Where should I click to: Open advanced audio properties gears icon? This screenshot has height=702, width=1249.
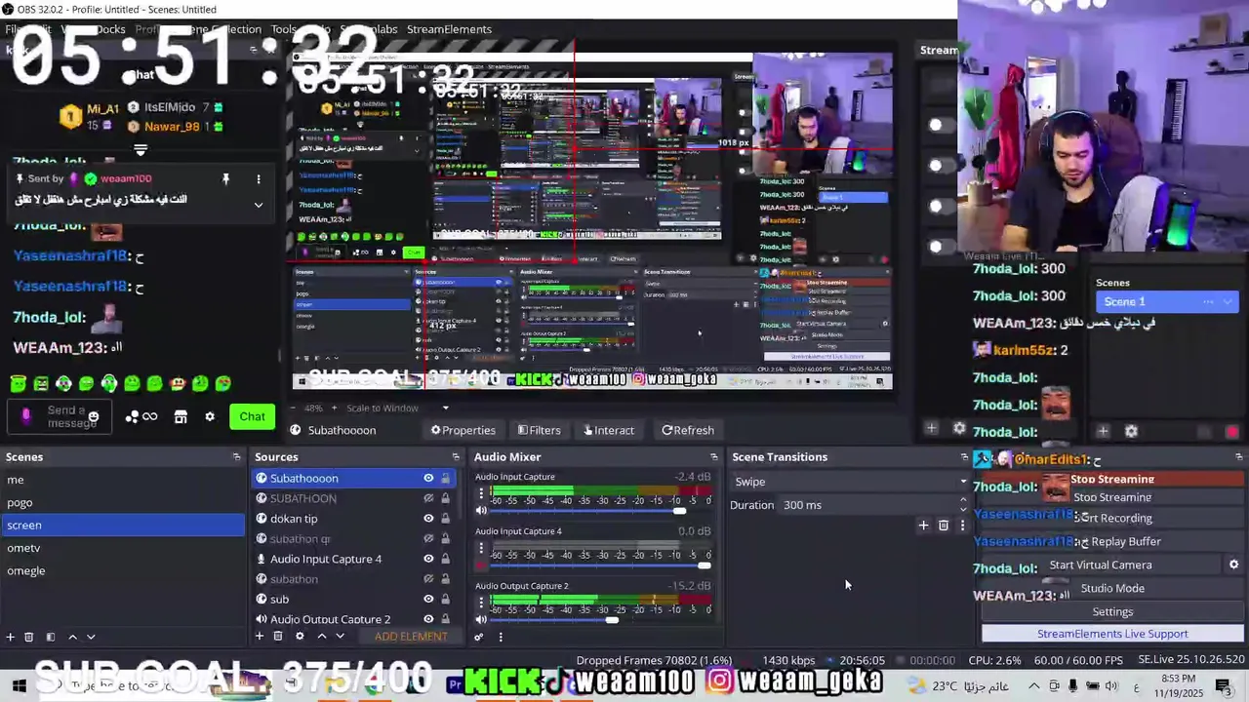click(479, 638)
